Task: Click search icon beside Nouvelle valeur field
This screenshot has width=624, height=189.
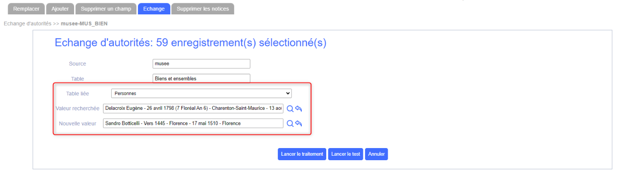Action: 290,123
